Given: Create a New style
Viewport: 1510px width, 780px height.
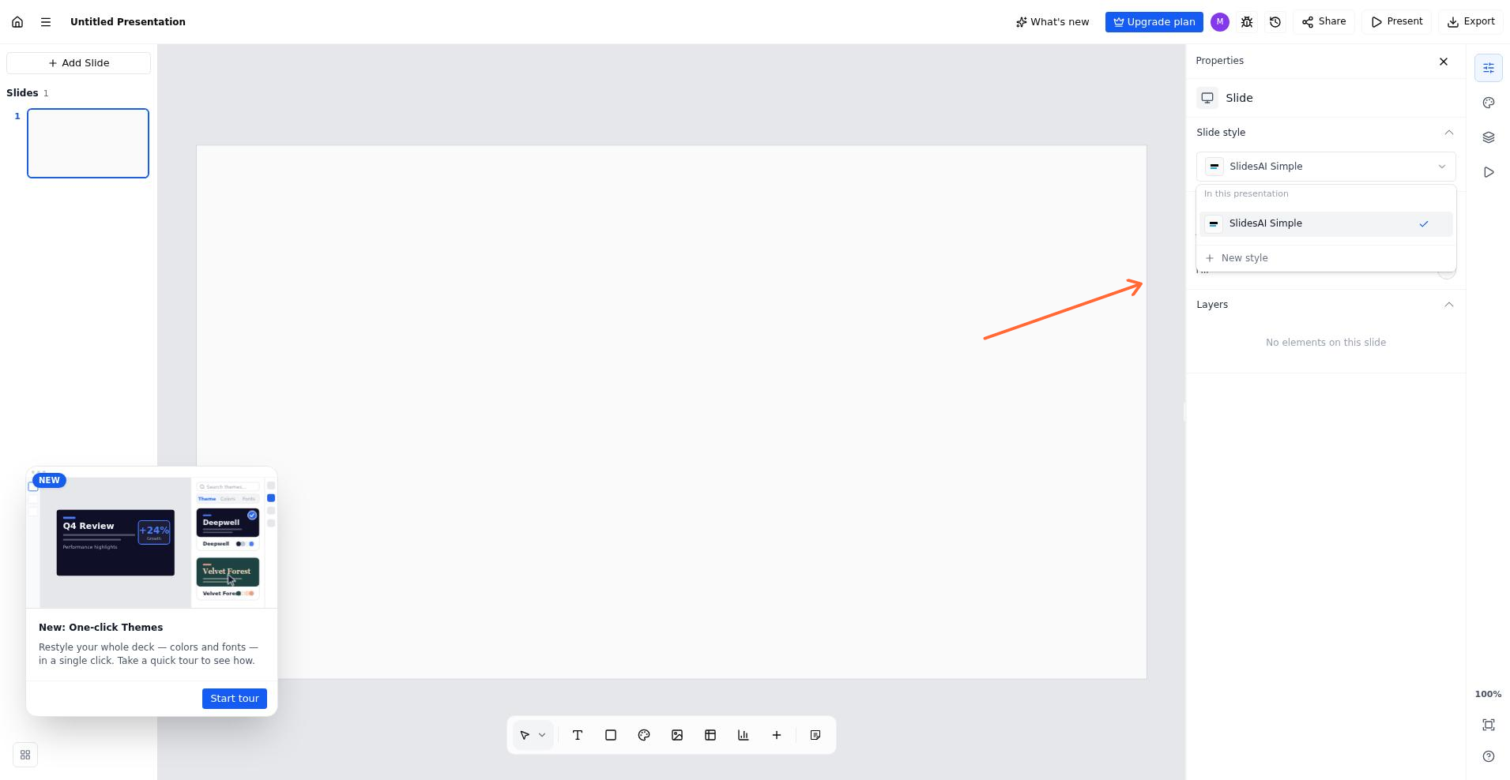Looking at the screenshot, I should pos(1326,258).
